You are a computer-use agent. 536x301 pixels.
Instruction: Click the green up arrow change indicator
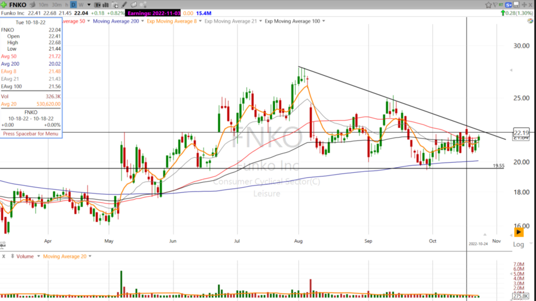point(502,13)
